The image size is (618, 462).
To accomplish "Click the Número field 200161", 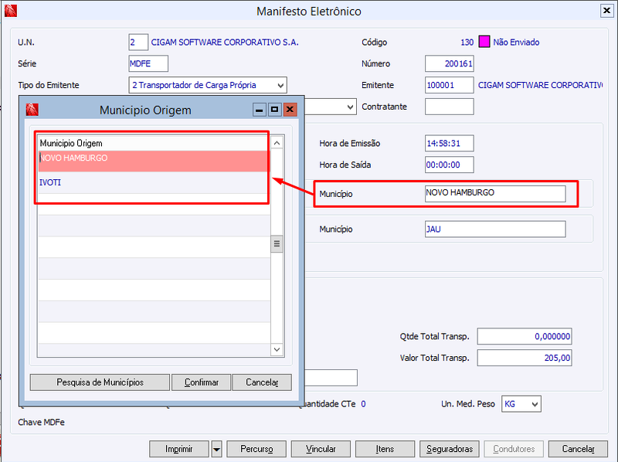I will click(x=450, y=63).
